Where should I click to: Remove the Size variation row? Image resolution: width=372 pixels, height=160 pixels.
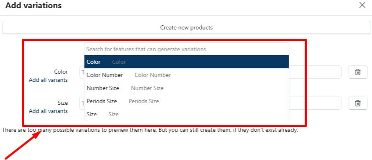[358, 103]
